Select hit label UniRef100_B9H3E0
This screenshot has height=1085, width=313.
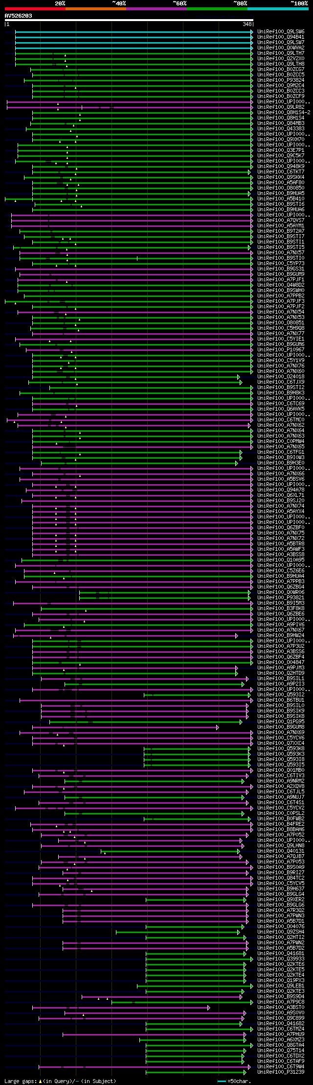[281, 463]
